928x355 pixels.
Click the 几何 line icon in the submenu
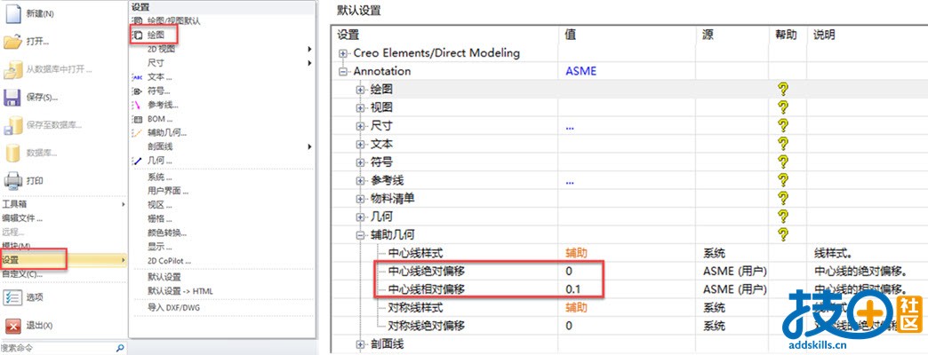point(137,160)
